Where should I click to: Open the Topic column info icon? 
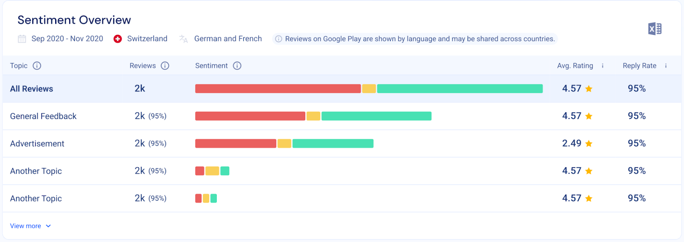[x=37, y=66]
